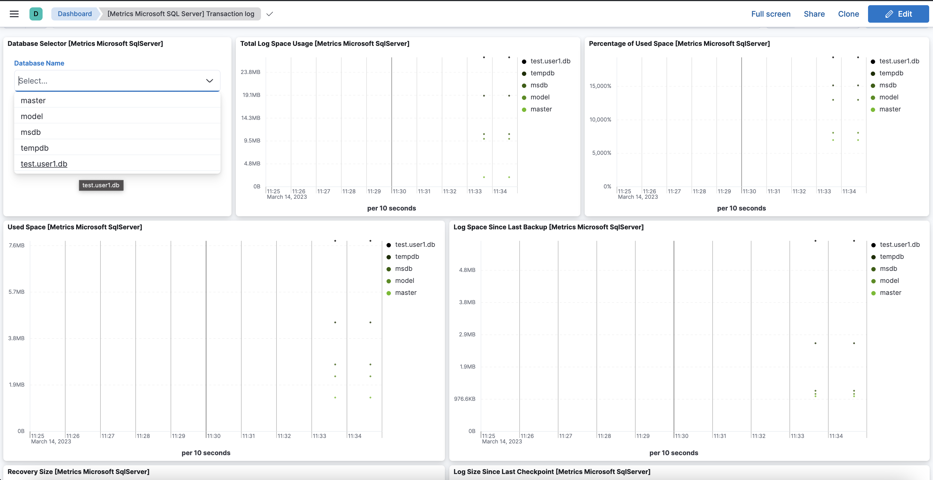Choose tempdb option in dropdown list
This screenshot has height=480, width=933.
click(x=34, y=148)
